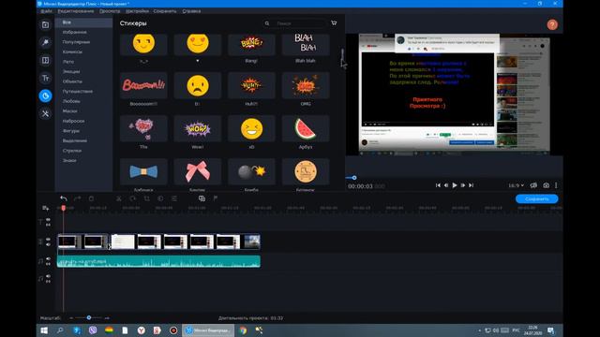The width and height of the screenshot is (600, 337).
Task: Open the Titles (Tt) tab
Action: 45,78
